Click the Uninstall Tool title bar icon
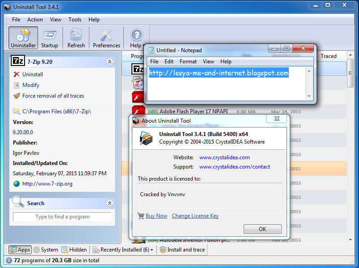 [8, 7]
